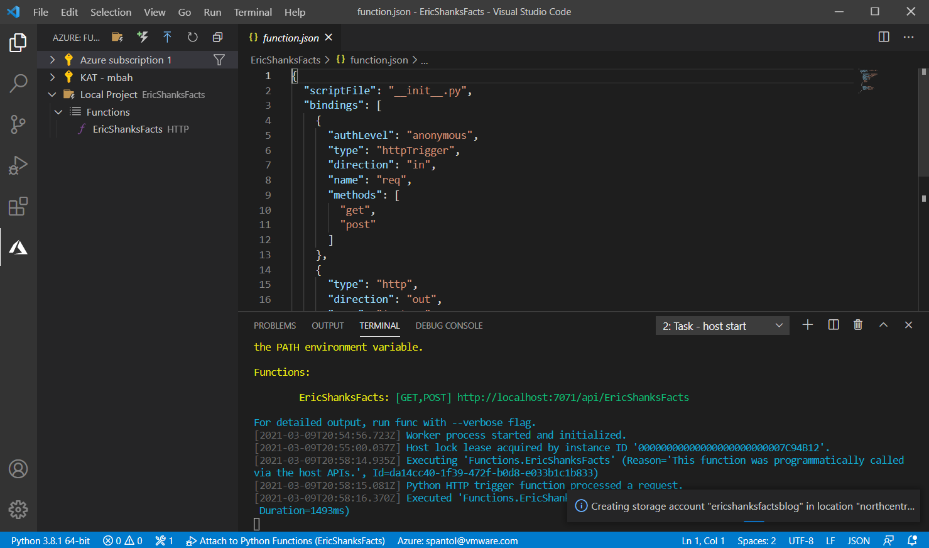This screenshot has width=929, height=548.
Task: Refresh the Azure Functions tree
Action: pos(192,38)
